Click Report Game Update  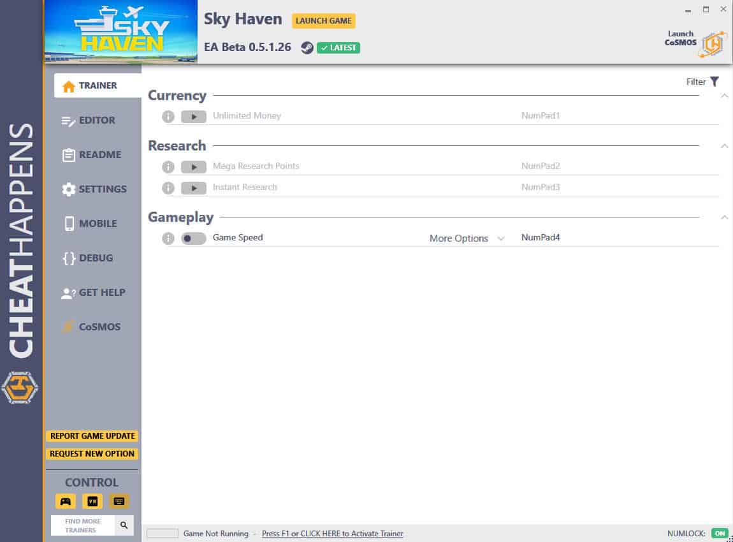click(92, 436)
